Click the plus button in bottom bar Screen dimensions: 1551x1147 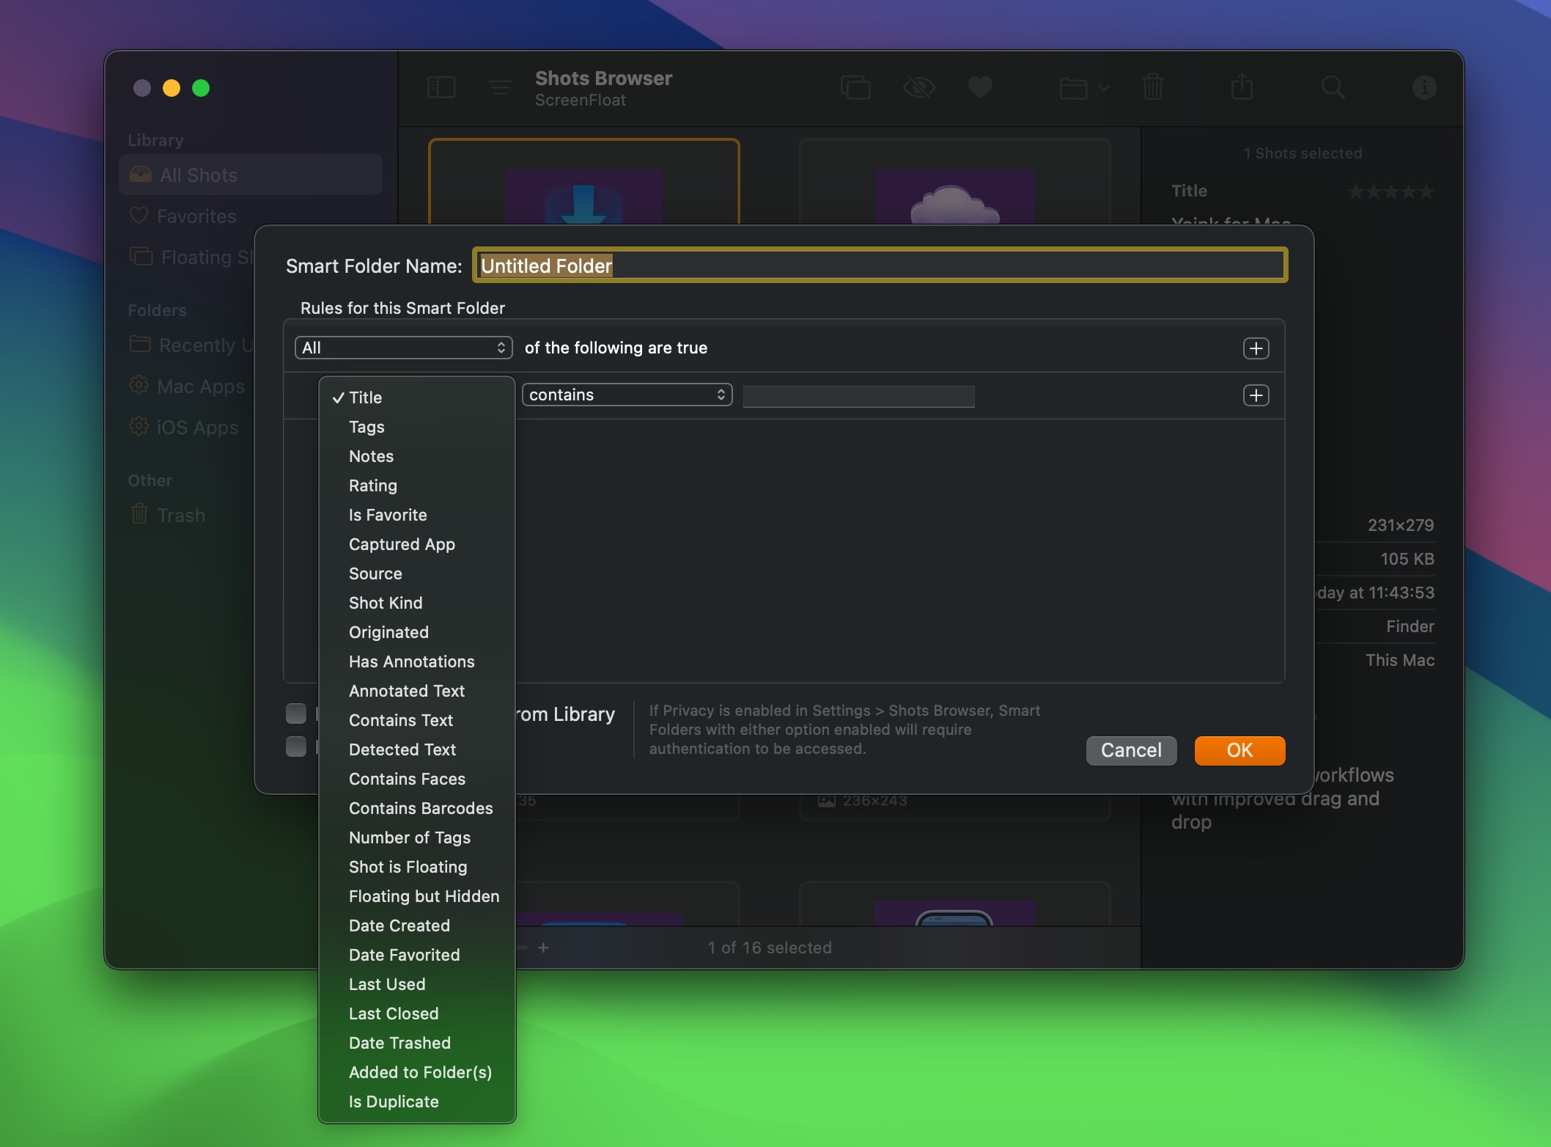(543, 948)
